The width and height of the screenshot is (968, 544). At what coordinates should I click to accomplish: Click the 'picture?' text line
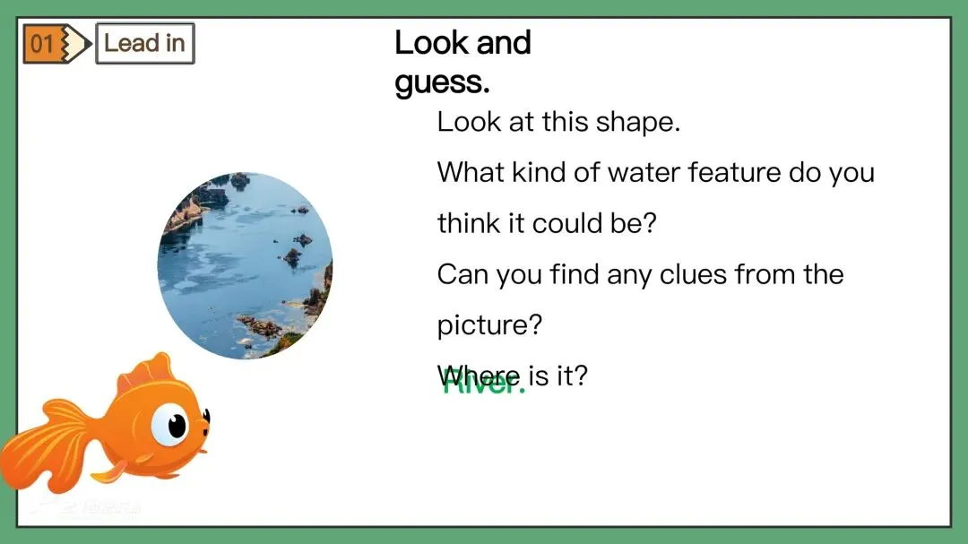489,325
